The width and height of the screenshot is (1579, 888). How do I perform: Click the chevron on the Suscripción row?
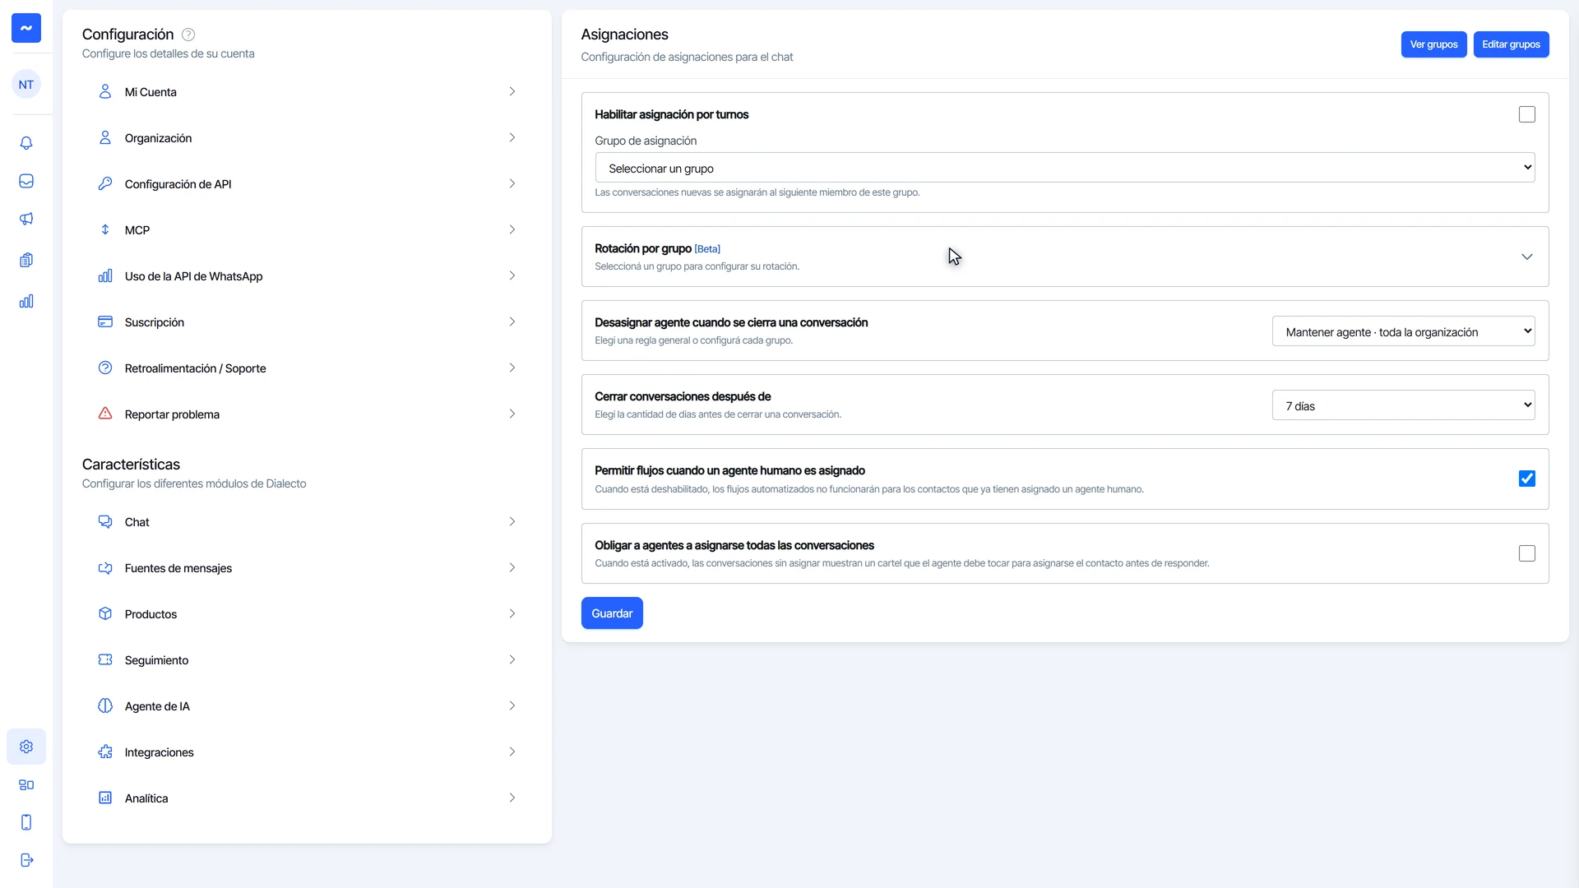pyautogui.click(x=512, y=321)
